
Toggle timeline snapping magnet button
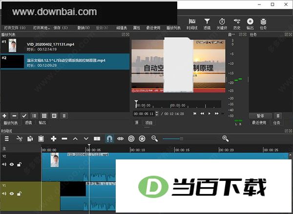click(x=109, y=138)
